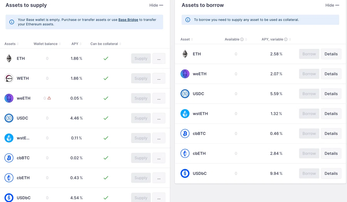Viewport: 347px width, 202px height.
Task: Click the Supply button for weETH
Action: point(141,98)
